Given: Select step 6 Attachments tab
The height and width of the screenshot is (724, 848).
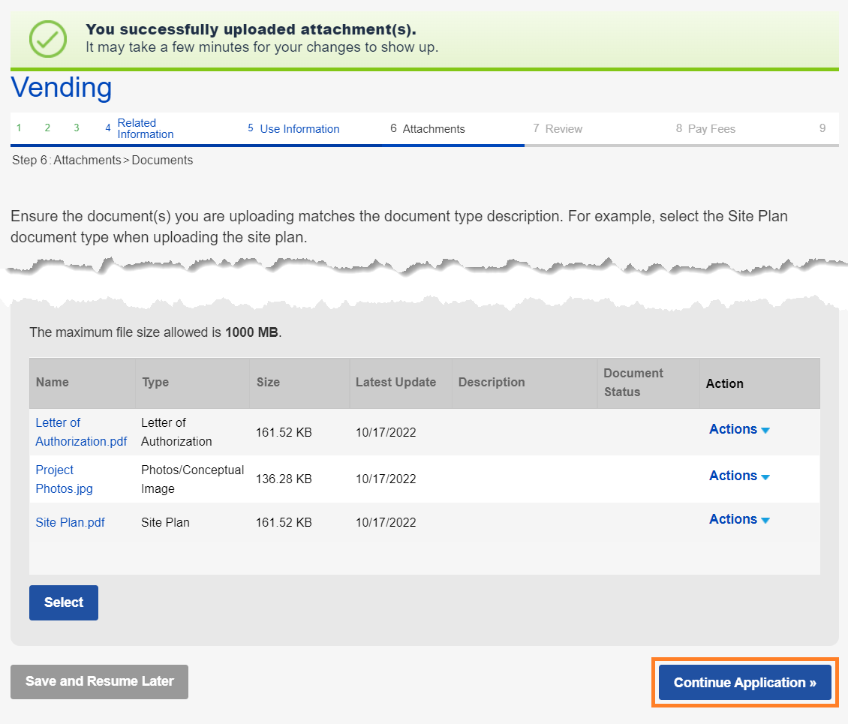Looking at the screenshot, I should coord(428,129).
